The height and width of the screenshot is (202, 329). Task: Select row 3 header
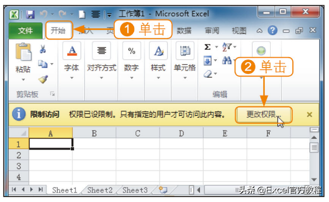[x=19, y=166]
